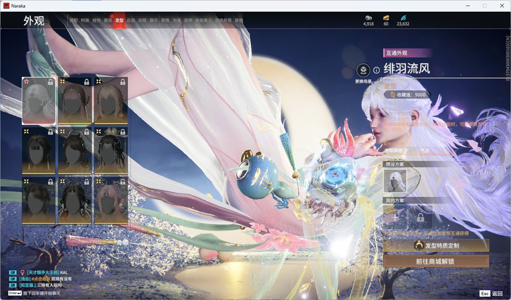Open the 远程 weapon tab
This screenshot has width=511, height=300.
[x=142, y=20]
